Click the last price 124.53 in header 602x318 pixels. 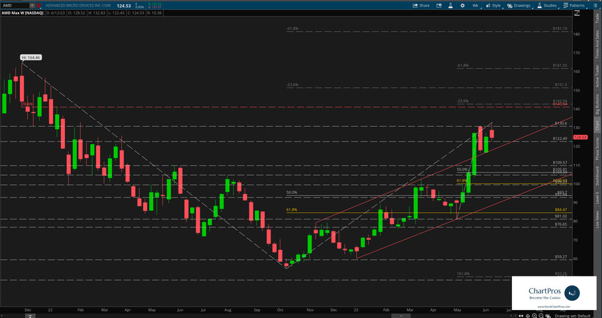pos(124,5)
